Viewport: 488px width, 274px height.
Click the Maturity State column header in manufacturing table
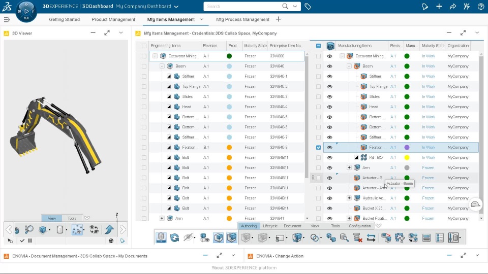433,46
